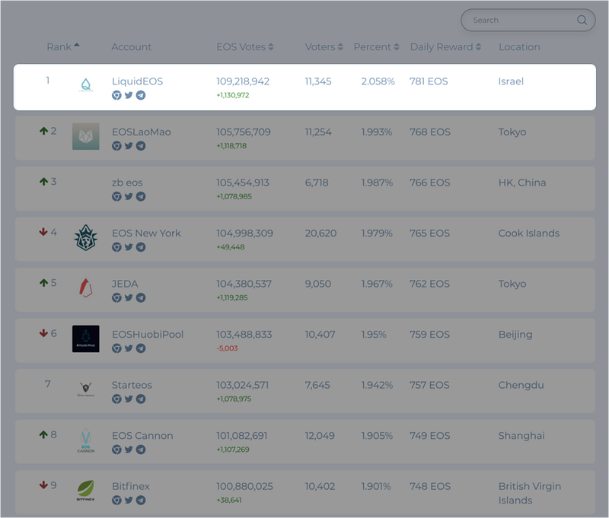Click the Account column header
This screenshot has height=518, width=609.
pos(131,47)
